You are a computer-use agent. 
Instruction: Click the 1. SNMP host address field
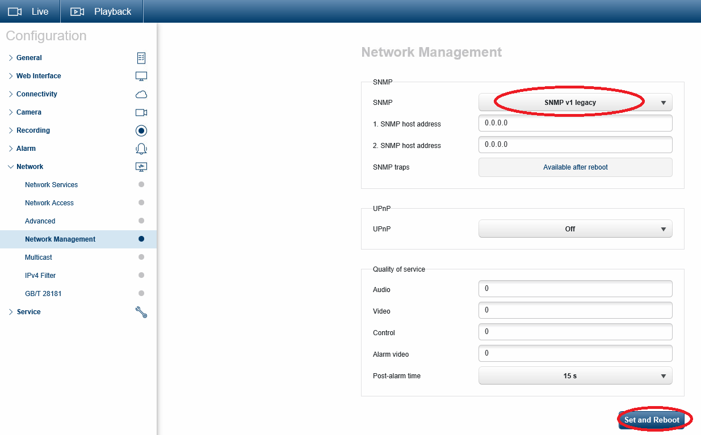coord(575,123)
